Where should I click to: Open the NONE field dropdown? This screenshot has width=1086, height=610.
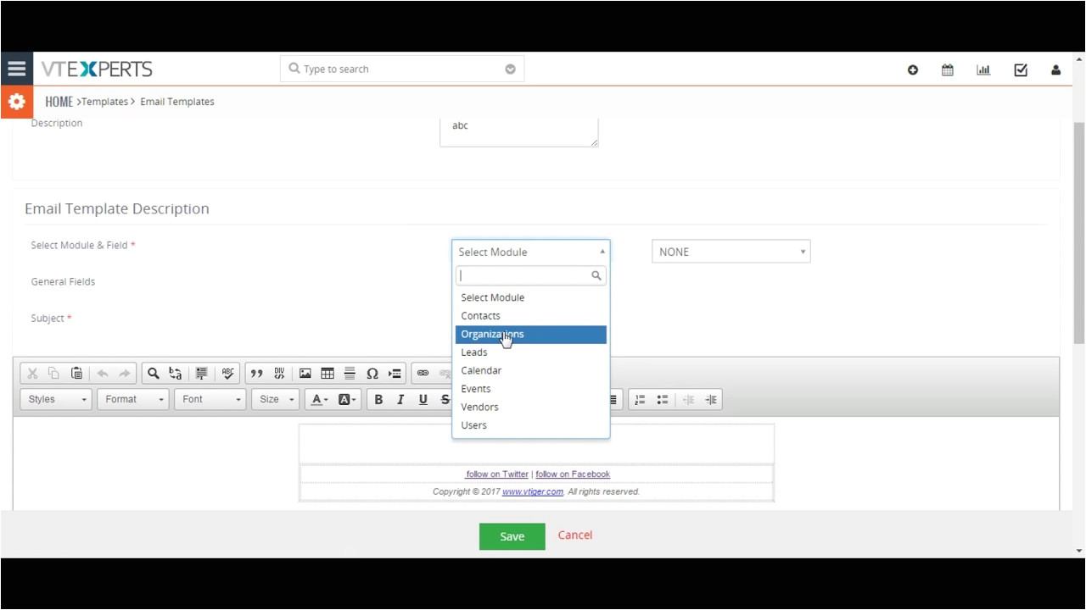(x=731, y=252)
